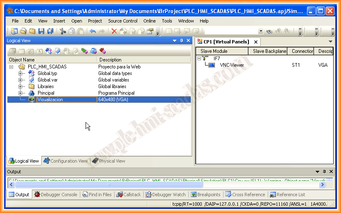Viewport: 341px width, 213px height.
Task: Select the VNC-Viewer entry
Action: tap(232, 65)
